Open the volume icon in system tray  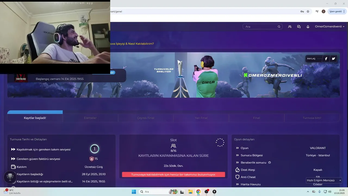(330, 192)
